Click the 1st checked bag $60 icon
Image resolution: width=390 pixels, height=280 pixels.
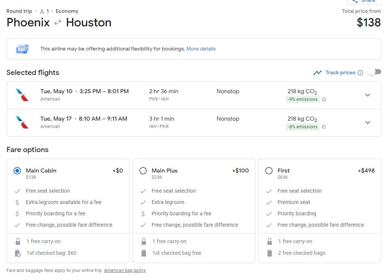18,253
